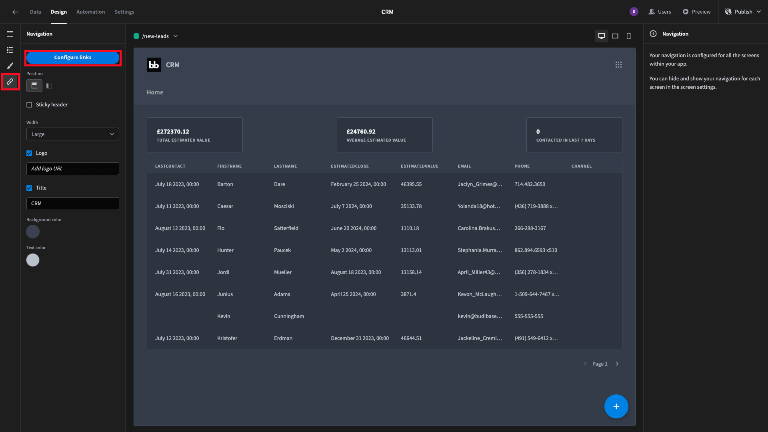The height and width of the screenshot is (432, 768).
Task: Expand the /new-leads screen selector
Action: [x=156, y=36]
